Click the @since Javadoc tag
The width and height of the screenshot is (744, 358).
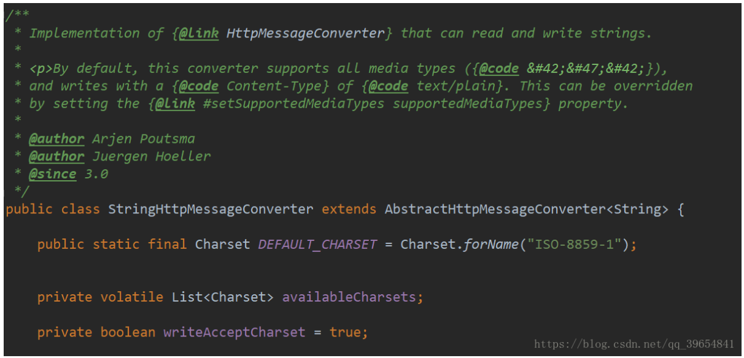coord(53,174)
